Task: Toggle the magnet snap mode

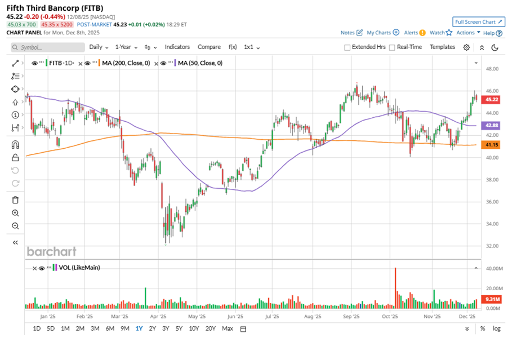Action: click(x=15, y=144)
